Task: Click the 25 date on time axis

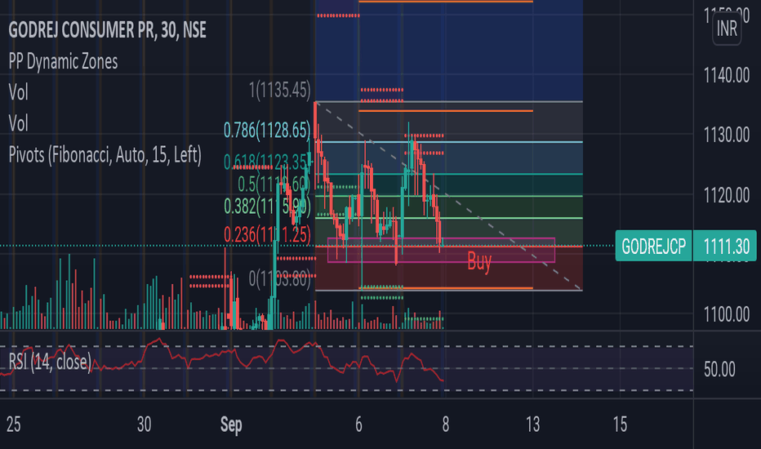Action: (14, 425)
